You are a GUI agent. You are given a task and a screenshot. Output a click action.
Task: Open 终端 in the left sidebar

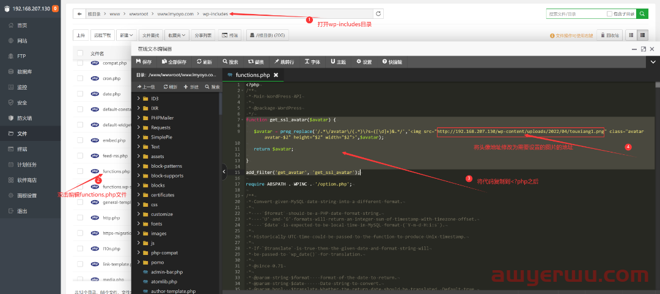(x=22, y=149)
